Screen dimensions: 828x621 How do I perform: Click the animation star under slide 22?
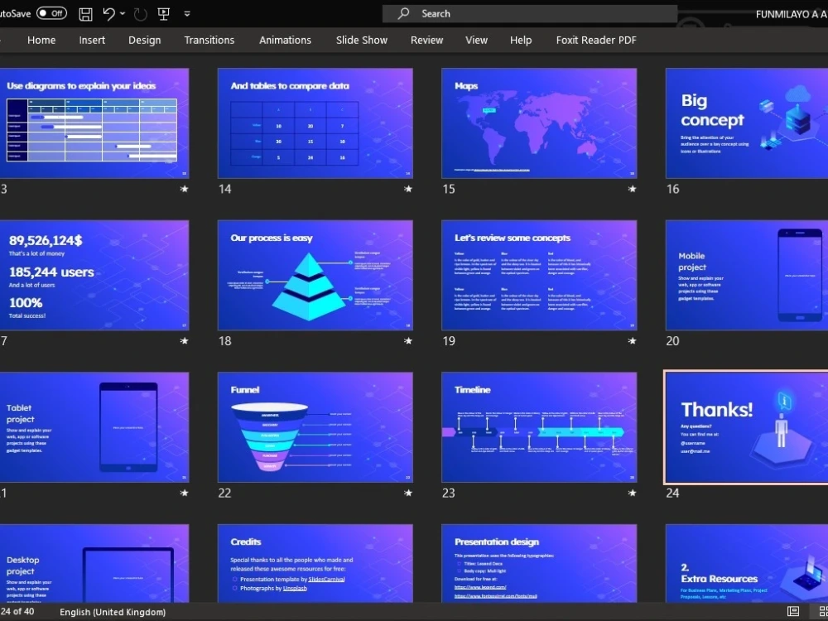tap(408, 493)
